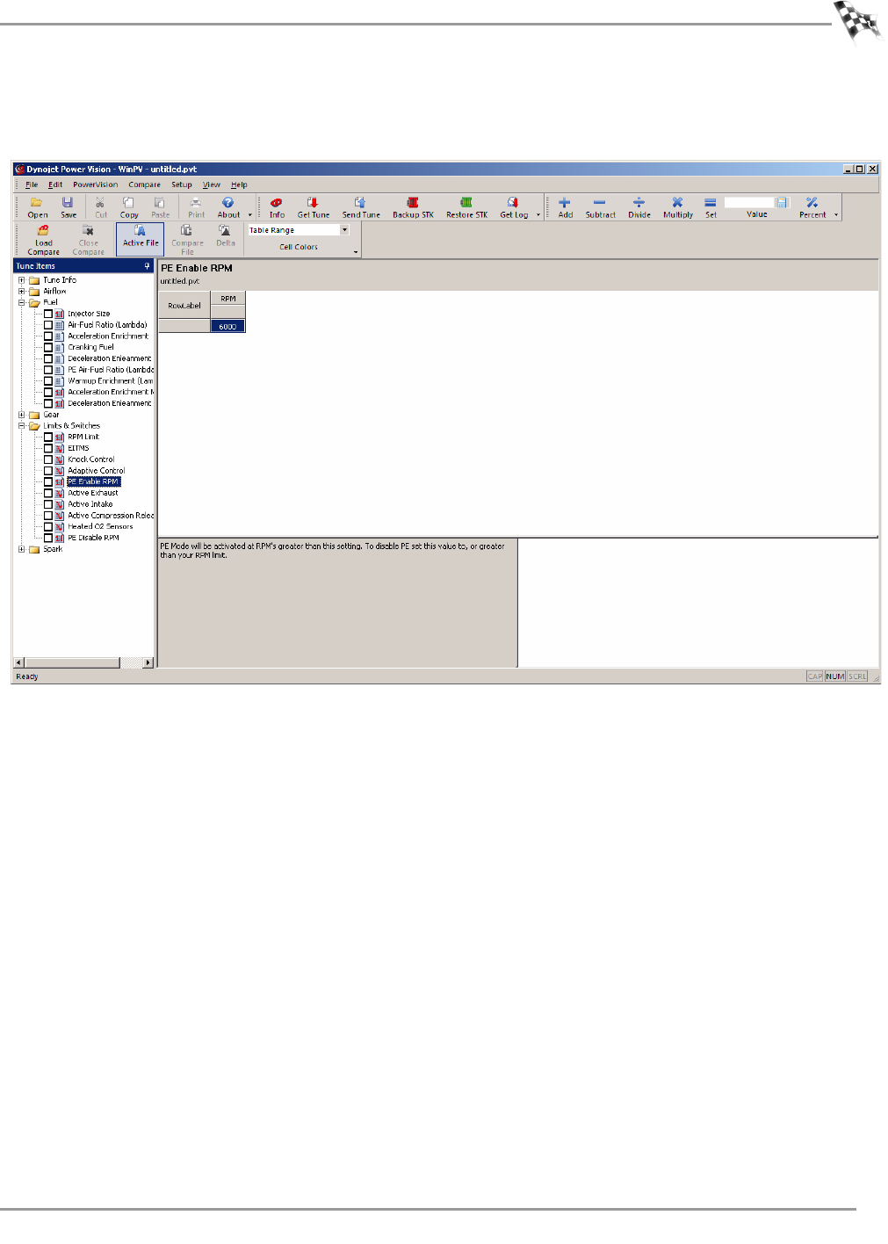
Task: Collapse the Limits & Switches folder
Action: click(x=22, y=425)
